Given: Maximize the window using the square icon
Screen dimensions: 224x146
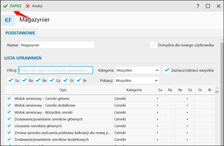Looking at the screenshot, I should click(x=208, y=6).
